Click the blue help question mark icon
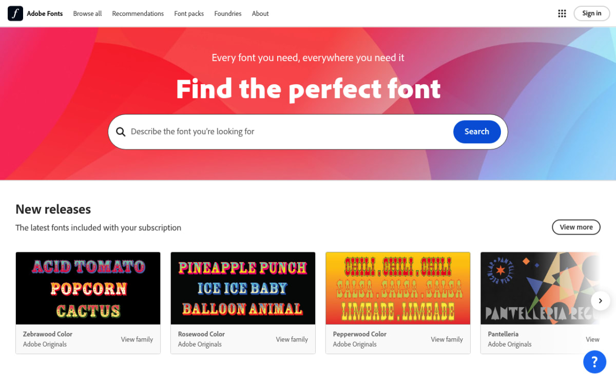 594,362
